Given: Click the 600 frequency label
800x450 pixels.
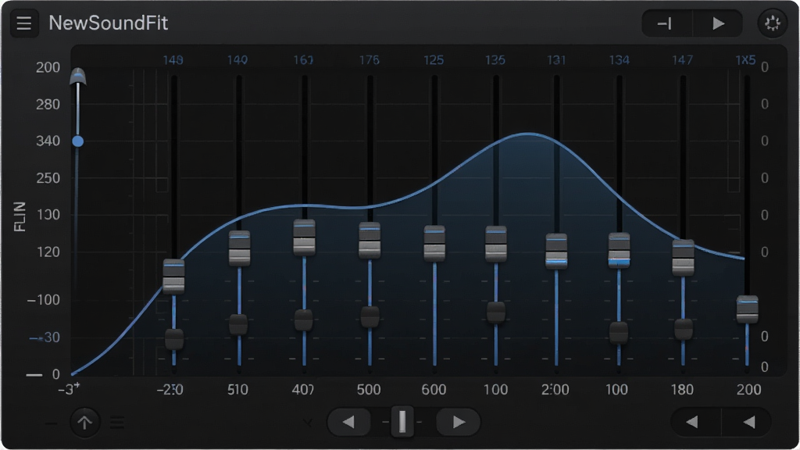Looking at the screenshot, I should pyautogui.click(x=434, y=390).
